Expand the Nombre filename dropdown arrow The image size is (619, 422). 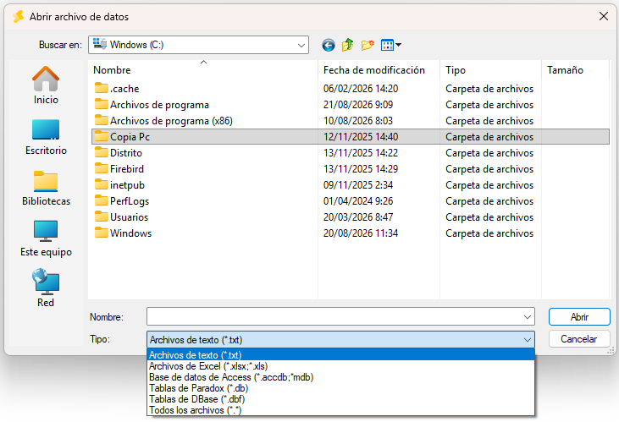point(527,316)
